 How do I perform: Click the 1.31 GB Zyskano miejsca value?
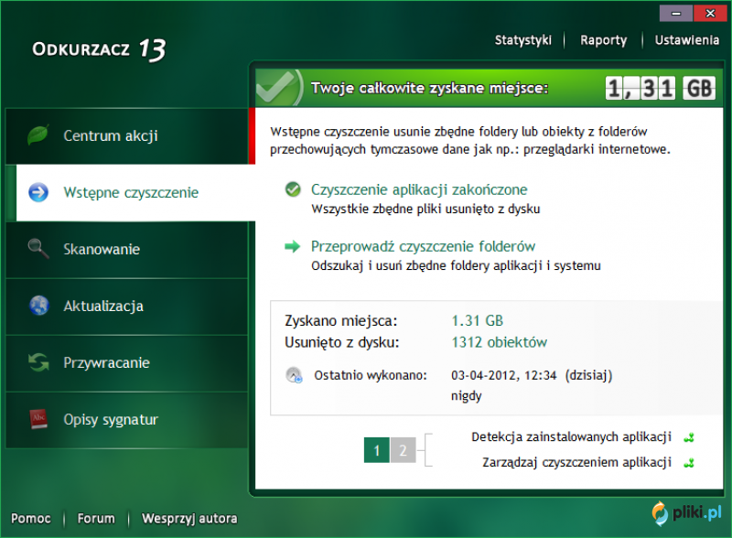click(477, 321)
